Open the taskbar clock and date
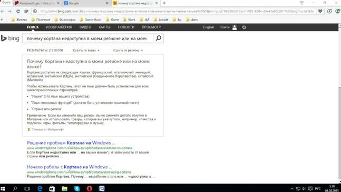Viewport: 341px width, 192px height. [332, 188]
